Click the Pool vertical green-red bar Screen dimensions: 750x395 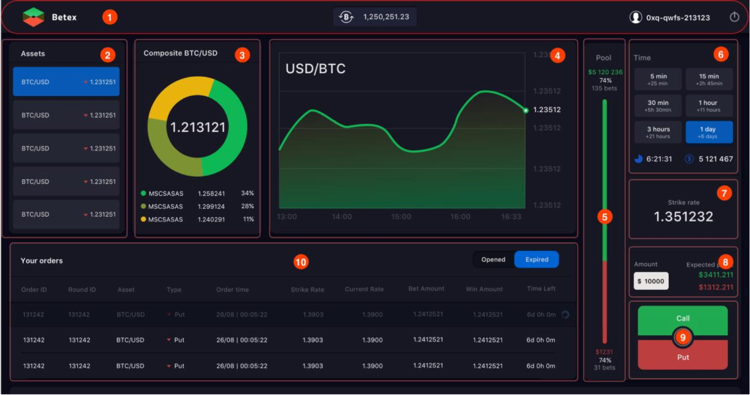[x=605, y=221]
